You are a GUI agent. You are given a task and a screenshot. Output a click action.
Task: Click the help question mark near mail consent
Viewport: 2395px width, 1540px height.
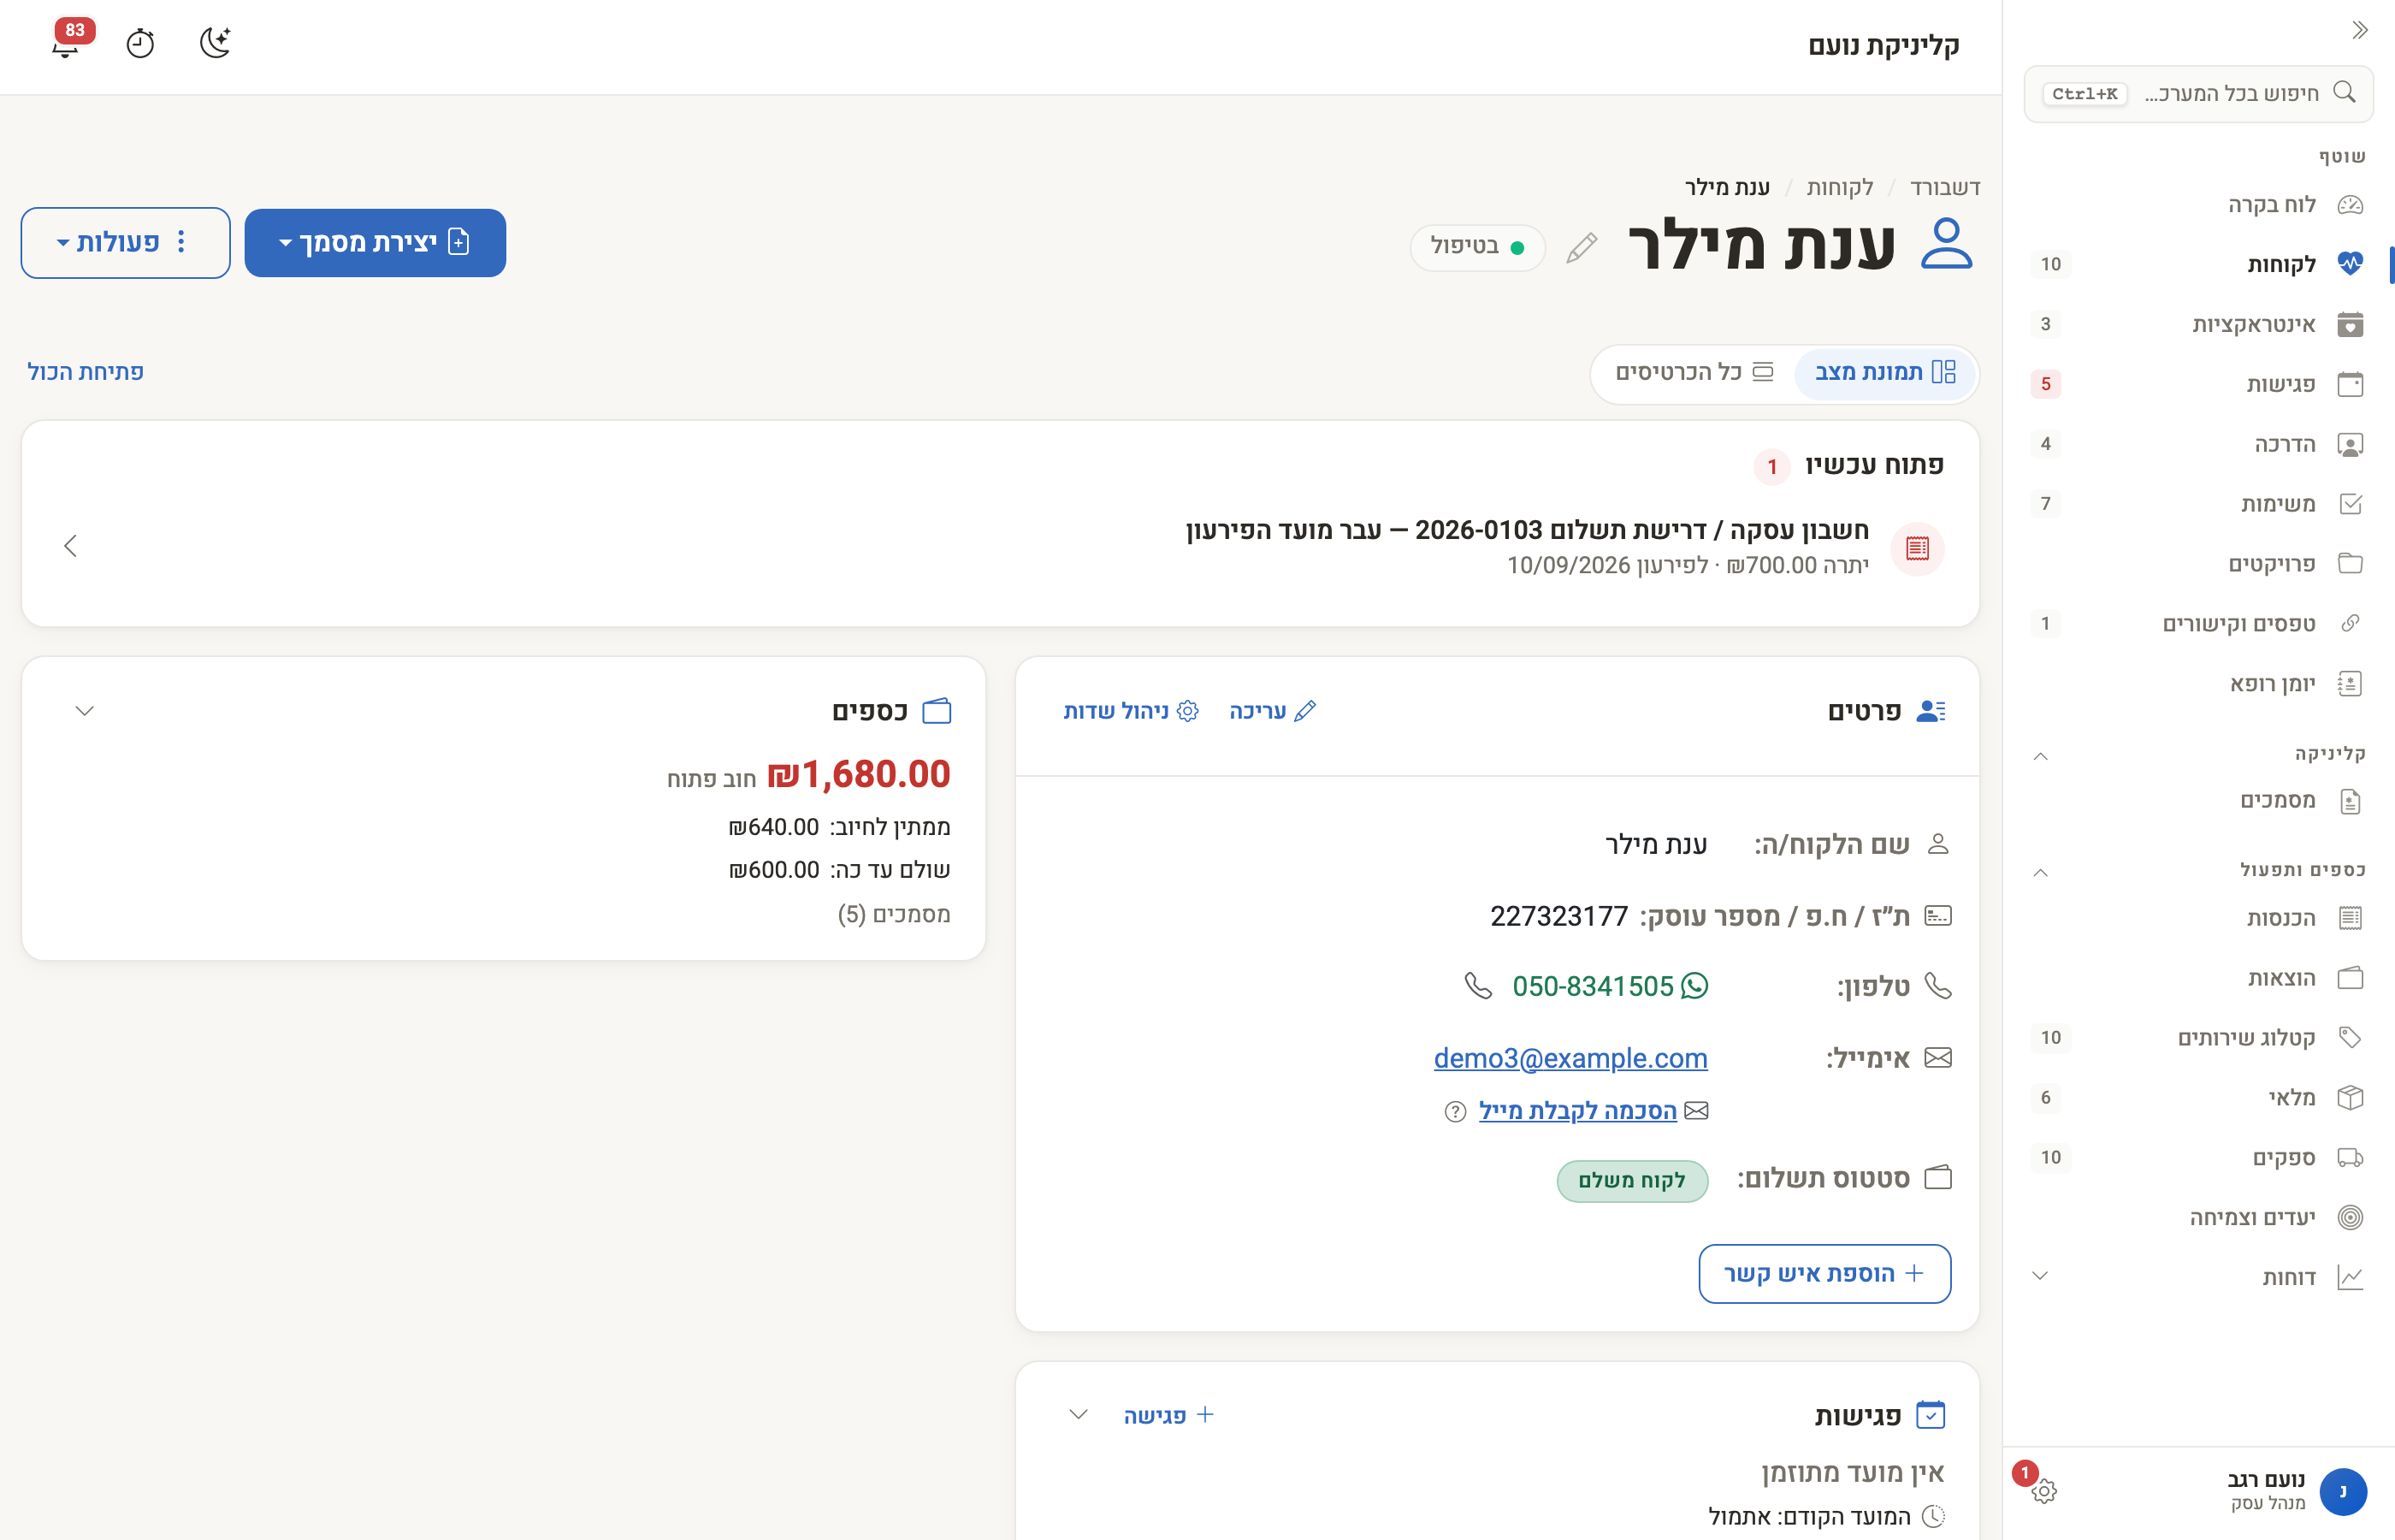coord(1456,1111)
